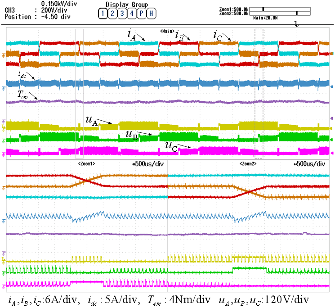335x308 pixels.
Task: Click the Main window title label
Action: (166, 30)
